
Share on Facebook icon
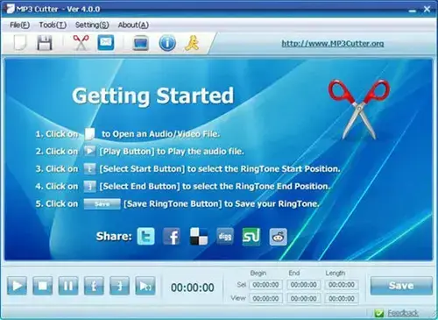[172, 237]
